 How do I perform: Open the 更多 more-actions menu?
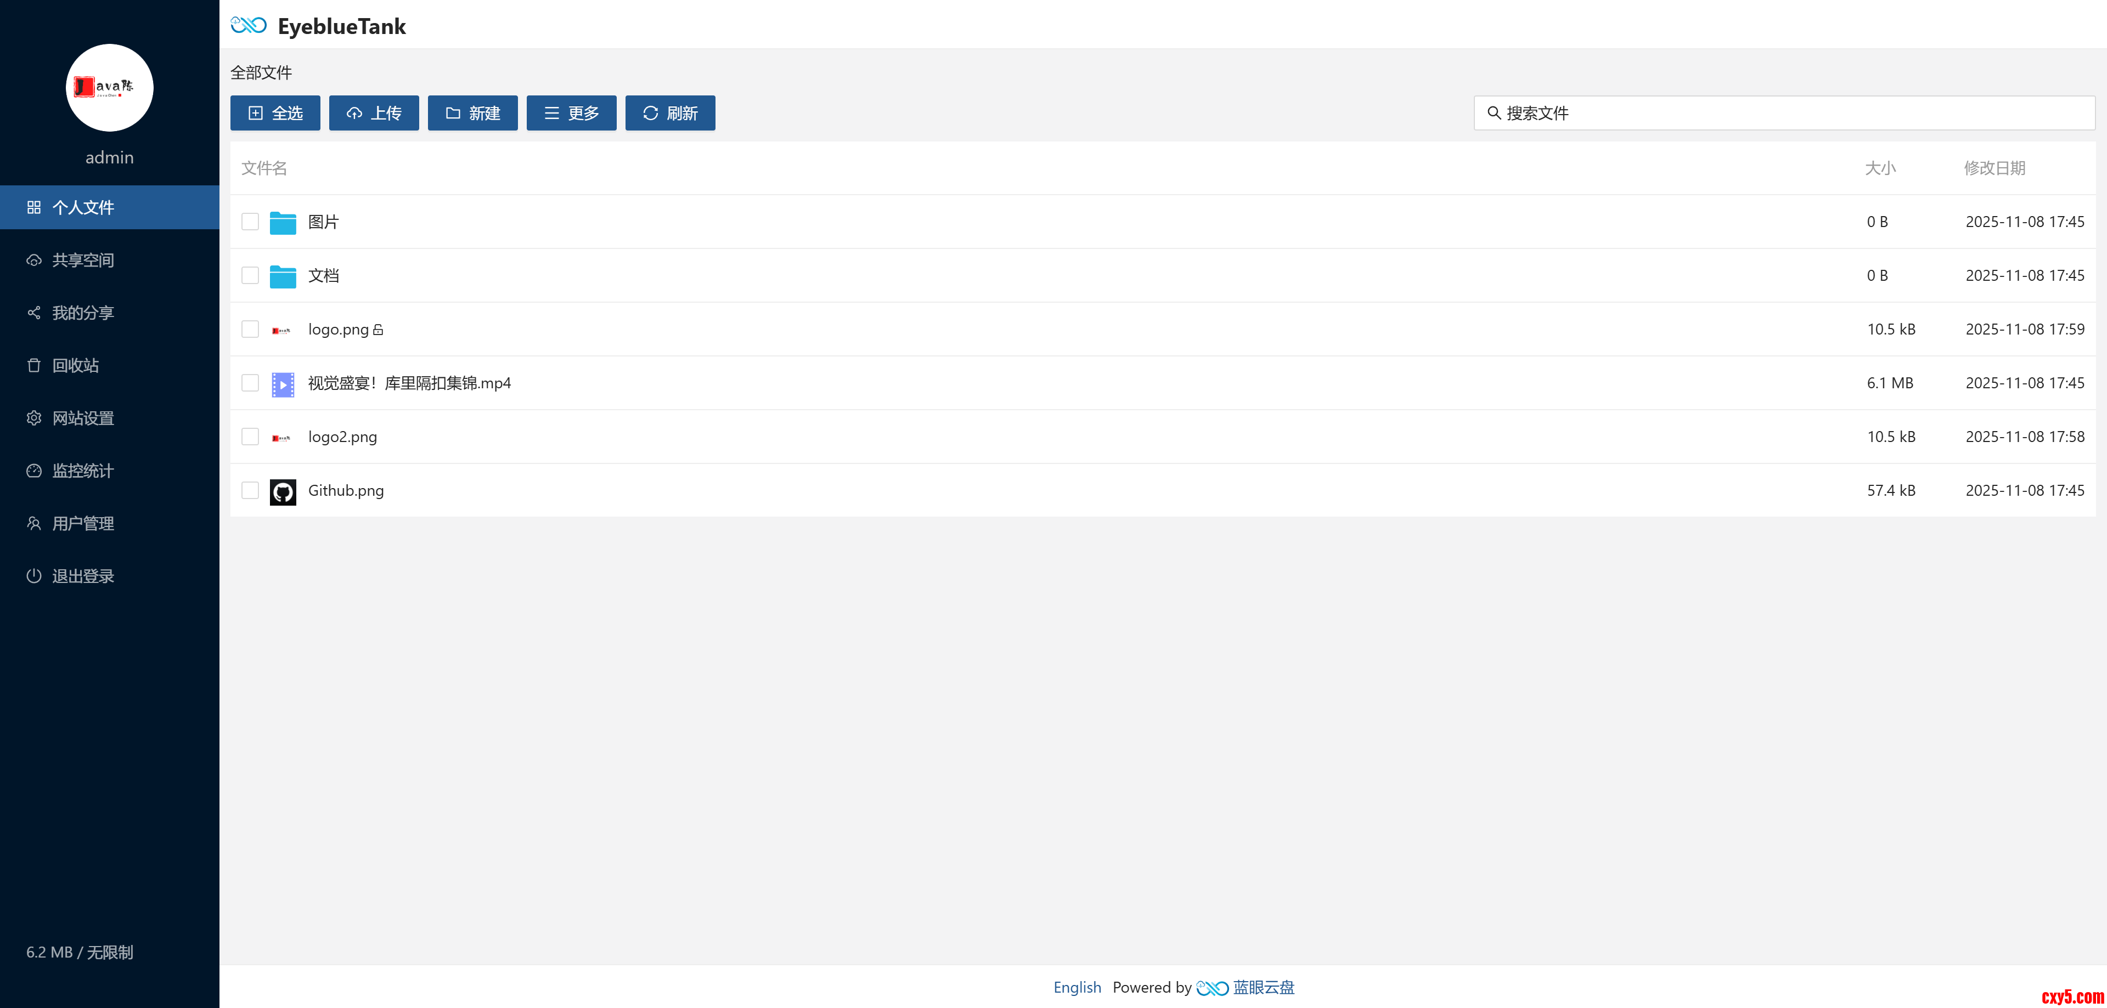click(571, 113)
